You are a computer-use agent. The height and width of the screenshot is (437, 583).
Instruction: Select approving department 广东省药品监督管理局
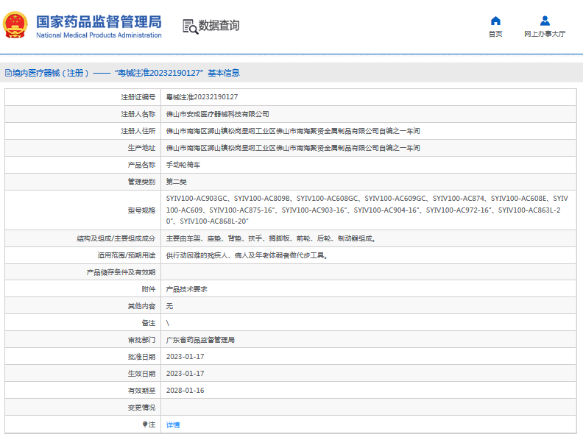point(200,340)
